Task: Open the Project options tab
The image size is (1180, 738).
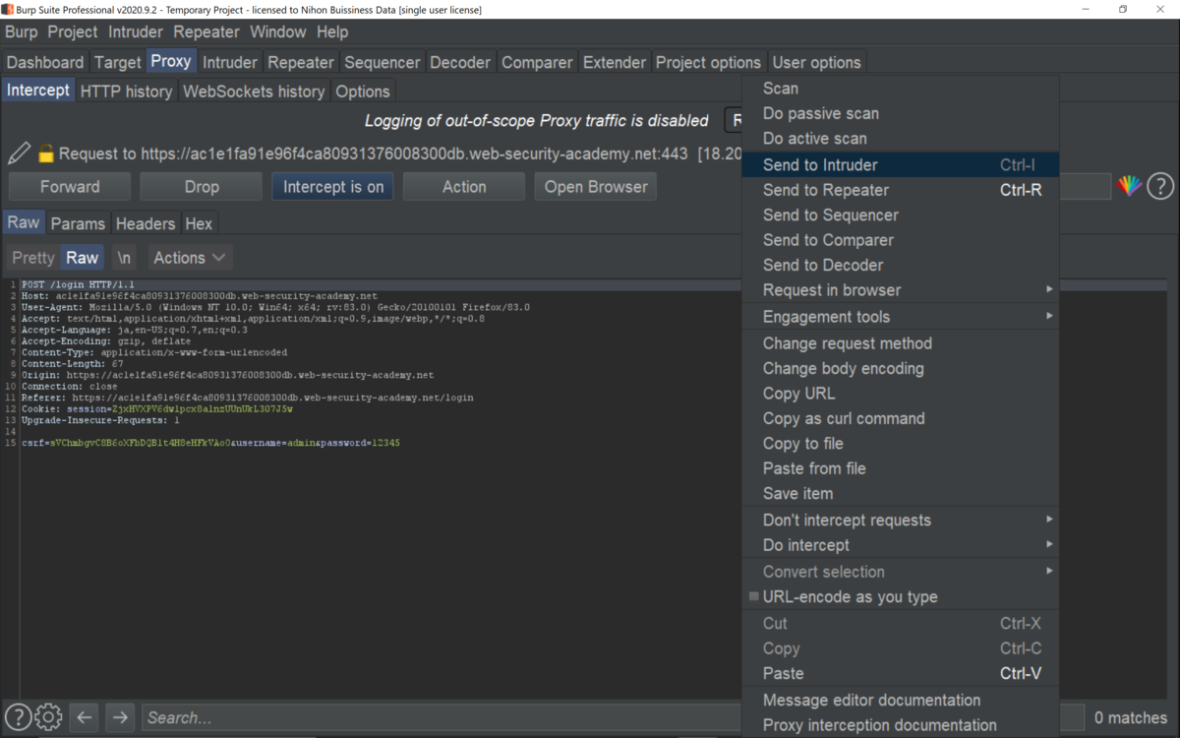Action: coord(709,62)
